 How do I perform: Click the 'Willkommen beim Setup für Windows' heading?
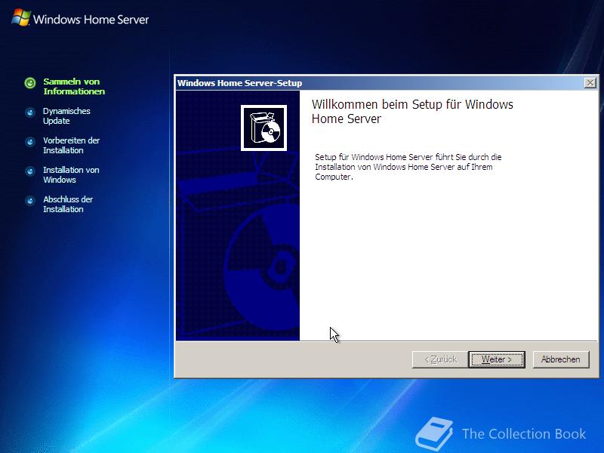coord(412,111)
